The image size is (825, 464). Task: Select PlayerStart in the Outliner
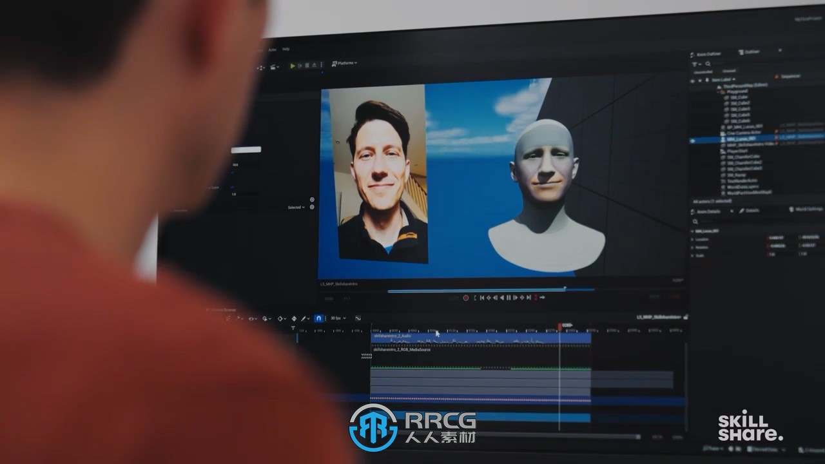(x=737, y=151)
